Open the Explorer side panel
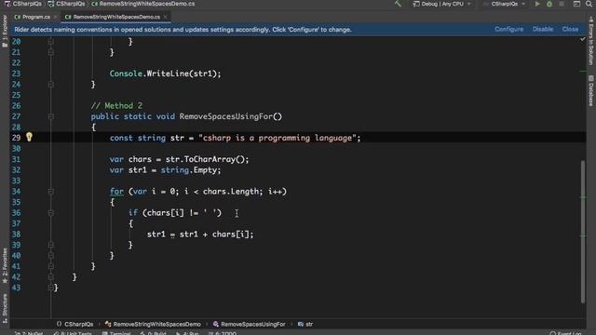 tap(5, 31)
